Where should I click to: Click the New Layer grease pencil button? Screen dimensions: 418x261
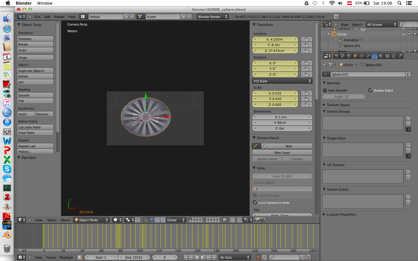[x=282, y=152]
